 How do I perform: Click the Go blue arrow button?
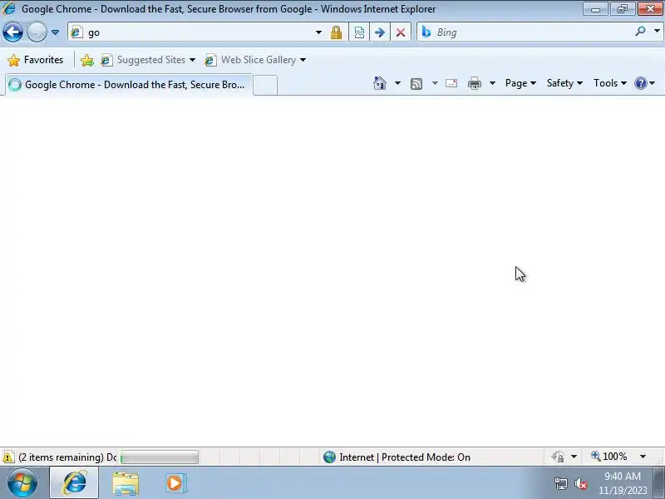pyautogui.click(x=380, y=32)
